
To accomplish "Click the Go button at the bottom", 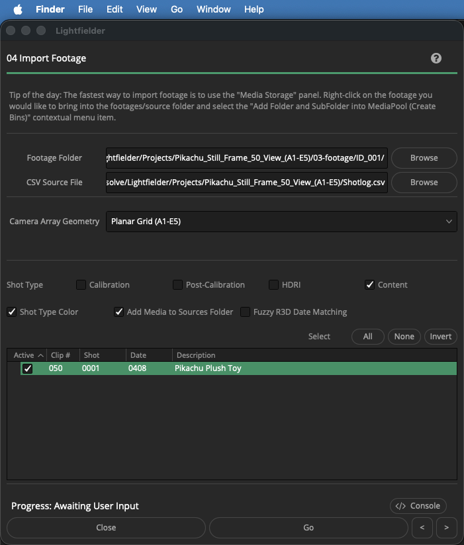I will (308, 528).
